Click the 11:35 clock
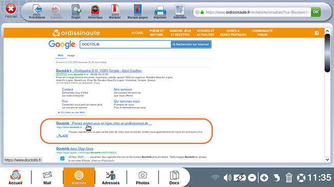 coord(319,177)
